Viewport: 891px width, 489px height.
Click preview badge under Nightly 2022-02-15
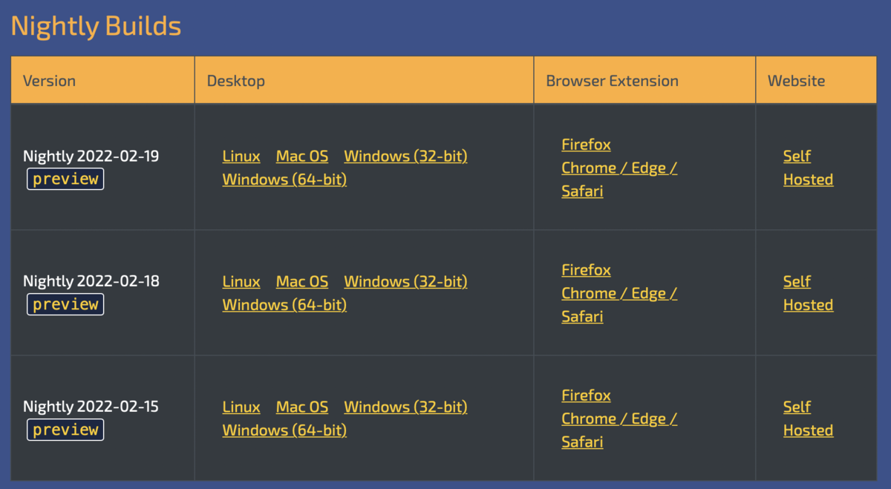65,430
